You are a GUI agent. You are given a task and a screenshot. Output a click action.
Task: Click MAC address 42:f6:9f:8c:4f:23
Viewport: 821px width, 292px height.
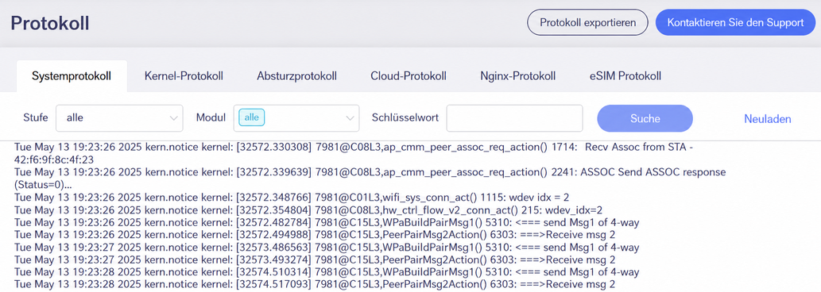(x=54, y=159)
